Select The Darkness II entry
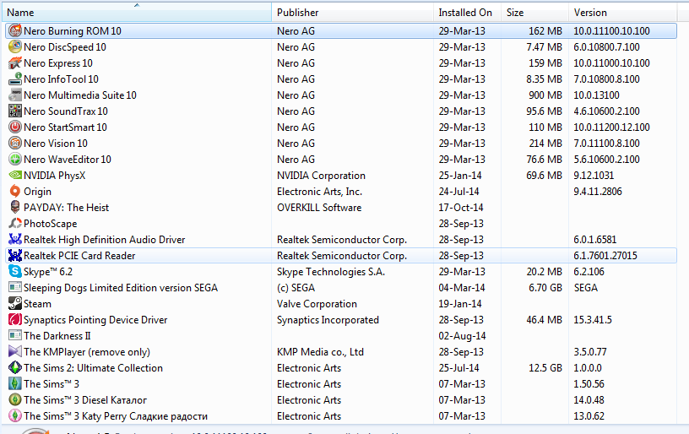The image size is (689, 434). coord(57,335)
